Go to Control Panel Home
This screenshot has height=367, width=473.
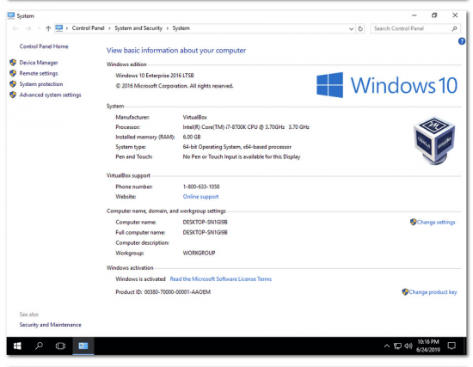[x=44, y=46]
